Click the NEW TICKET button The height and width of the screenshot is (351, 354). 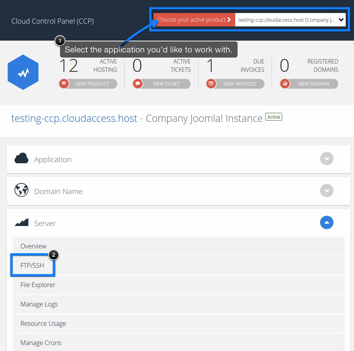pos(162,84)
